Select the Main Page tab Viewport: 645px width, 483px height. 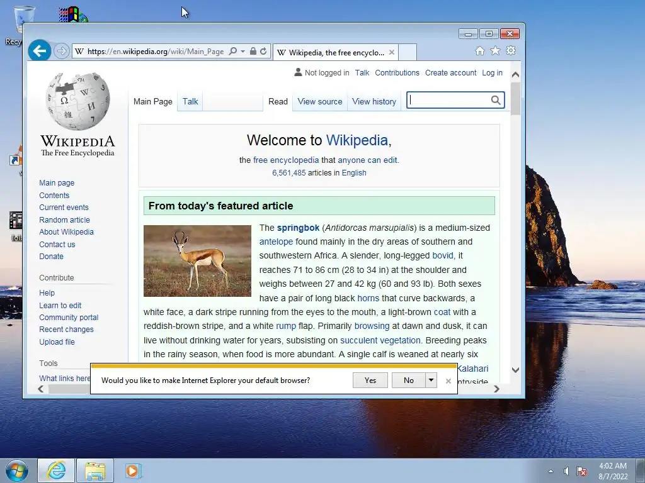[x=152, y=101]
